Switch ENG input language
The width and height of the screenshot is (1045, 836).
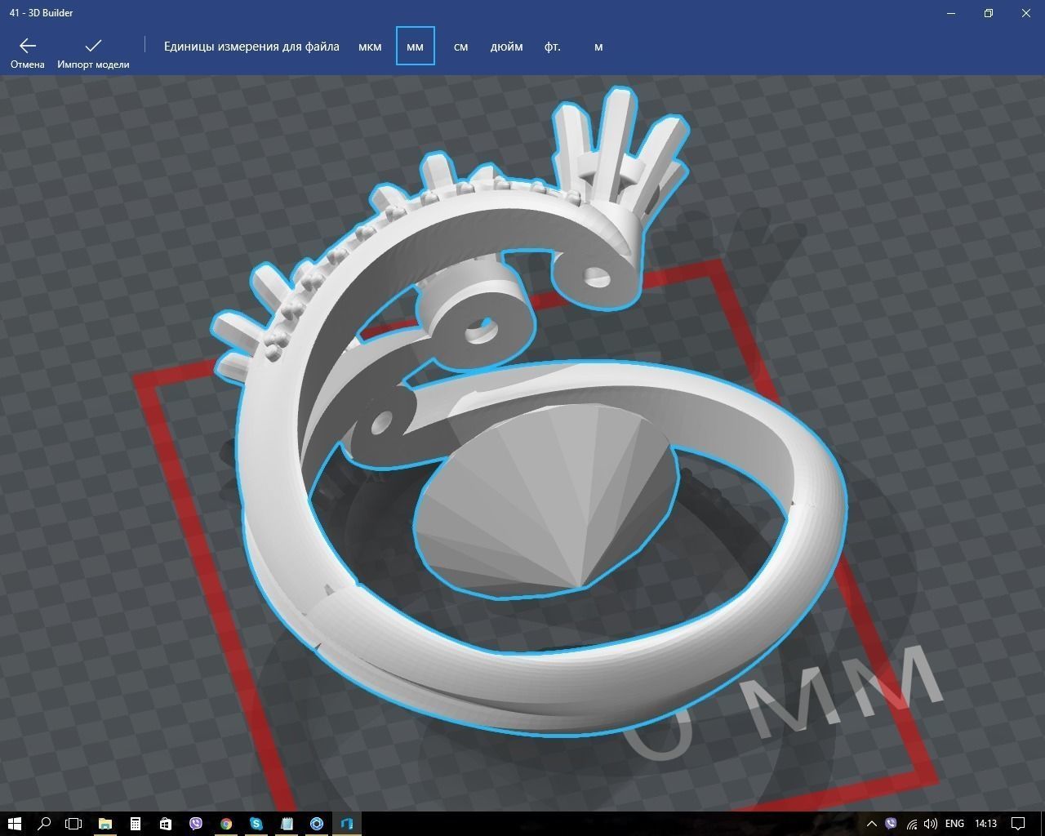pos(954,824)
